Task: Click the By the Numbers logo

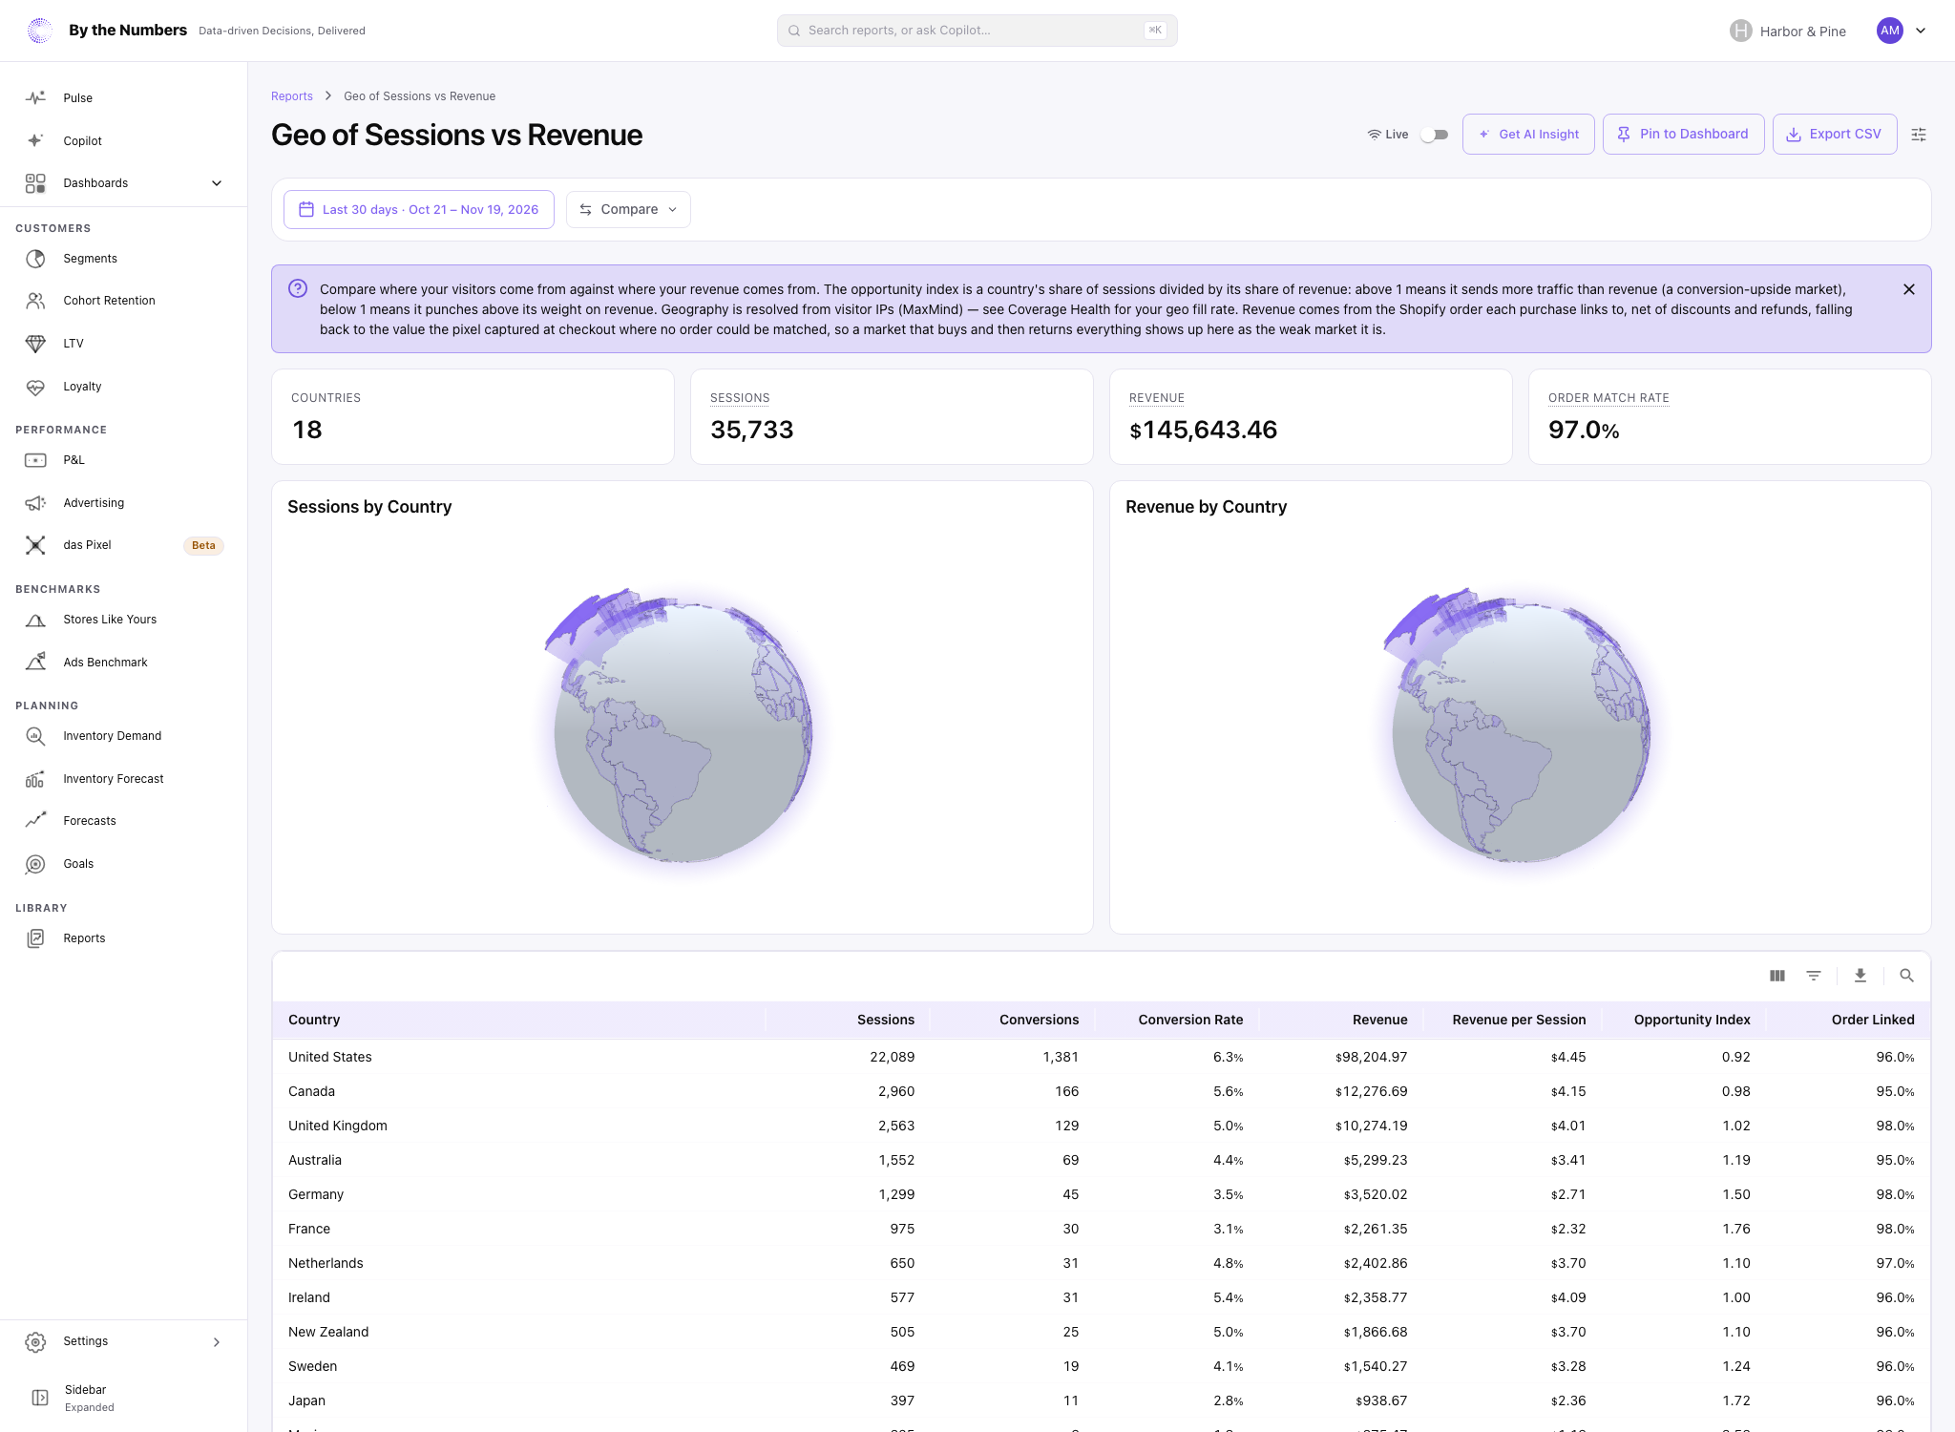Action: pyautogui.click(x=40, y=31)
